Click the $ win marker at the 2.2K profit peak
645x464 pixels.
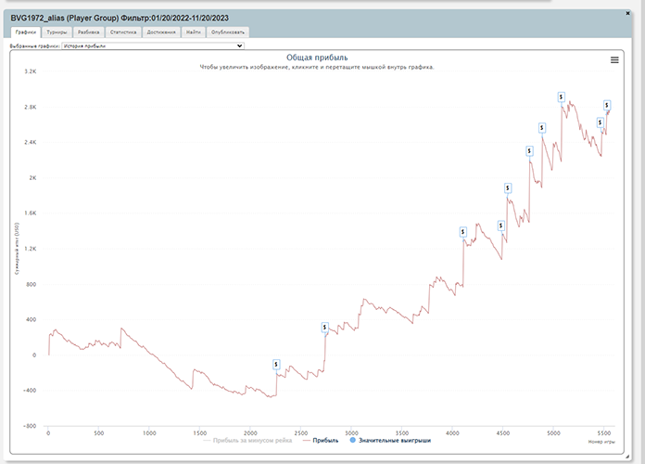[529, 151]
